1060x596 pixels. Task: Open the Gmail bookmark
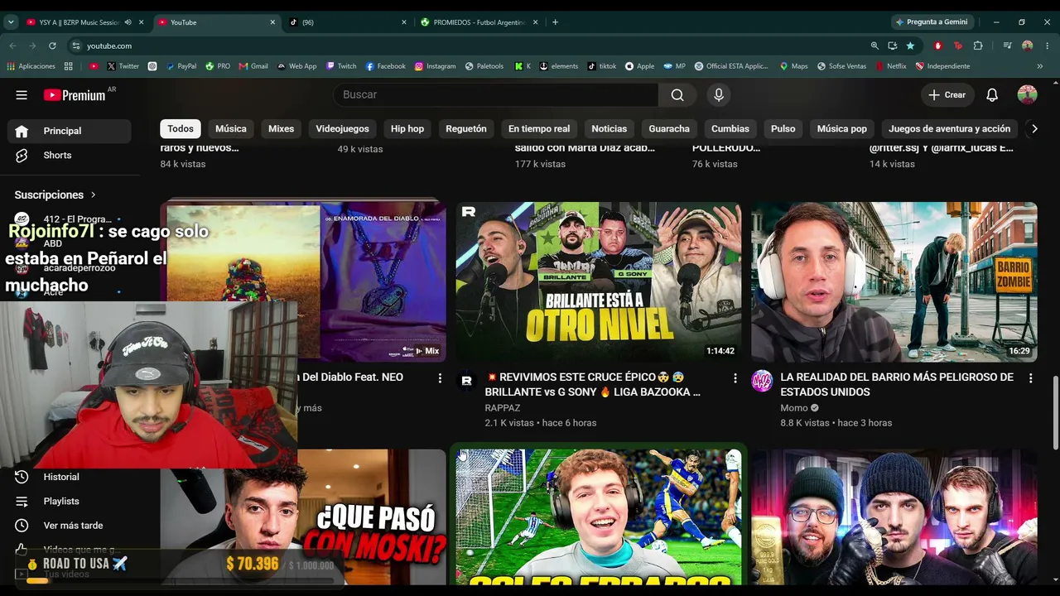253,66
